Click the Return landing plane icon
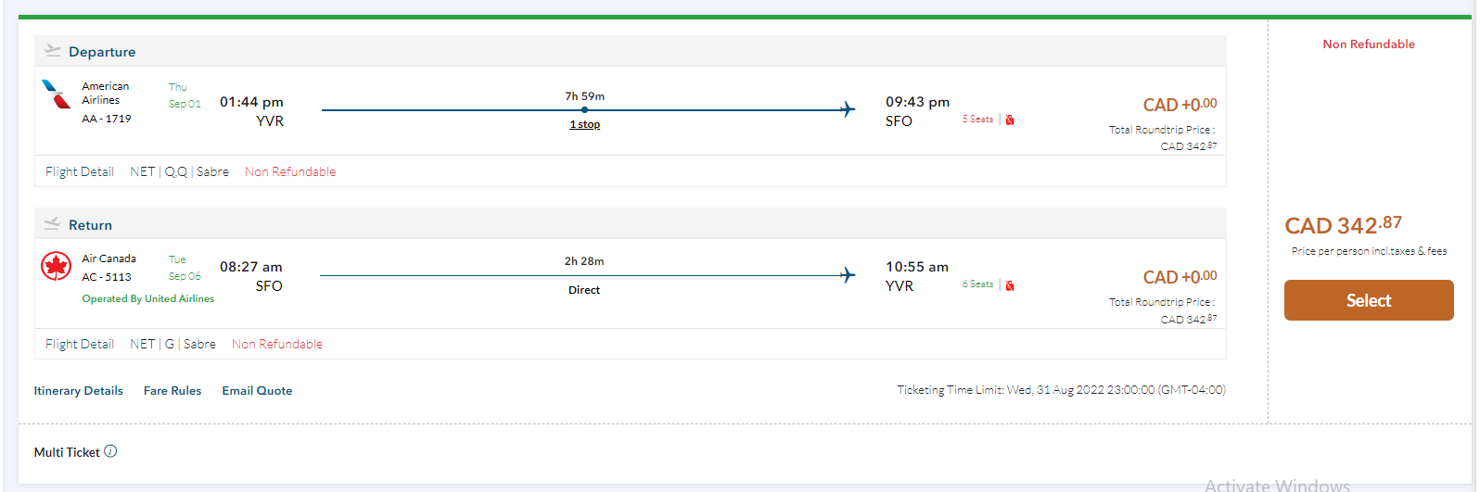This screenshot has height=492, width=1480. tap(53, 224)
